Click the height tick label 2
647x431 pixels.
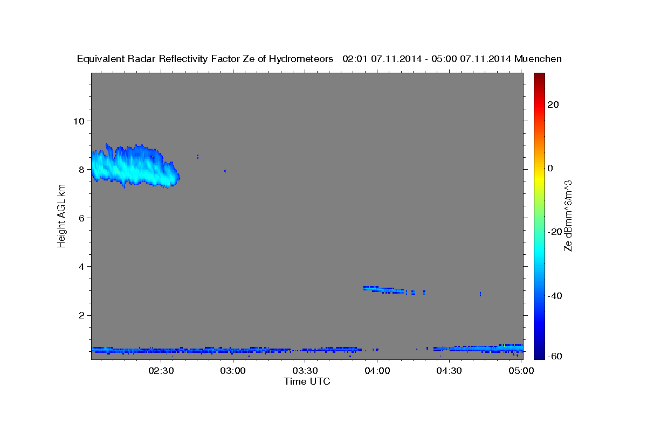tap(82, 315)
